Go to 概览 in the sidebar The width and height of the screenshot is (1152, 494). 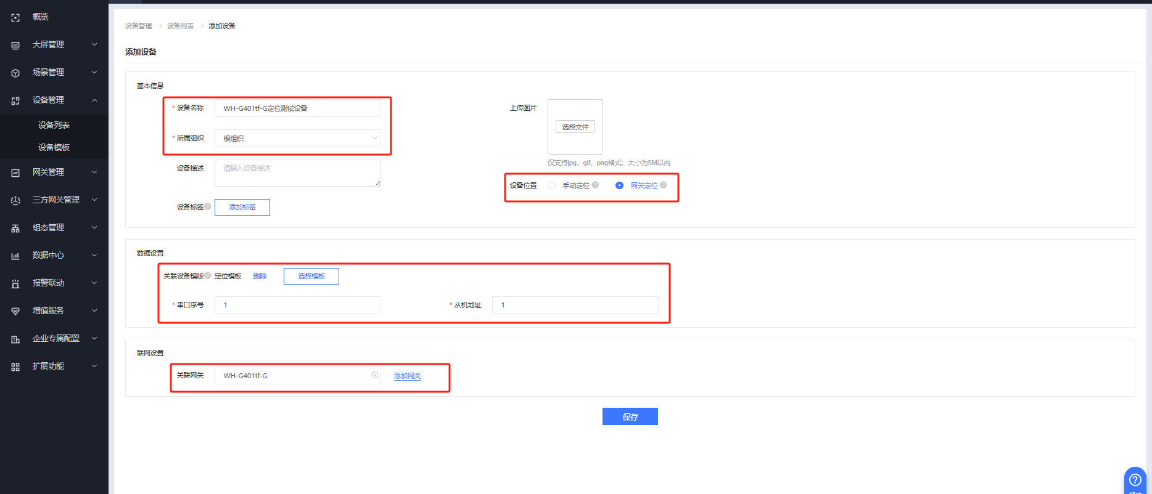(40, 17)
